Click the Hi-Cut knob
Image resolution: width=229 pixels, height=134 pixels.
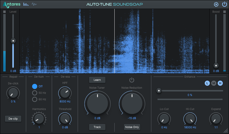(190, 119)
